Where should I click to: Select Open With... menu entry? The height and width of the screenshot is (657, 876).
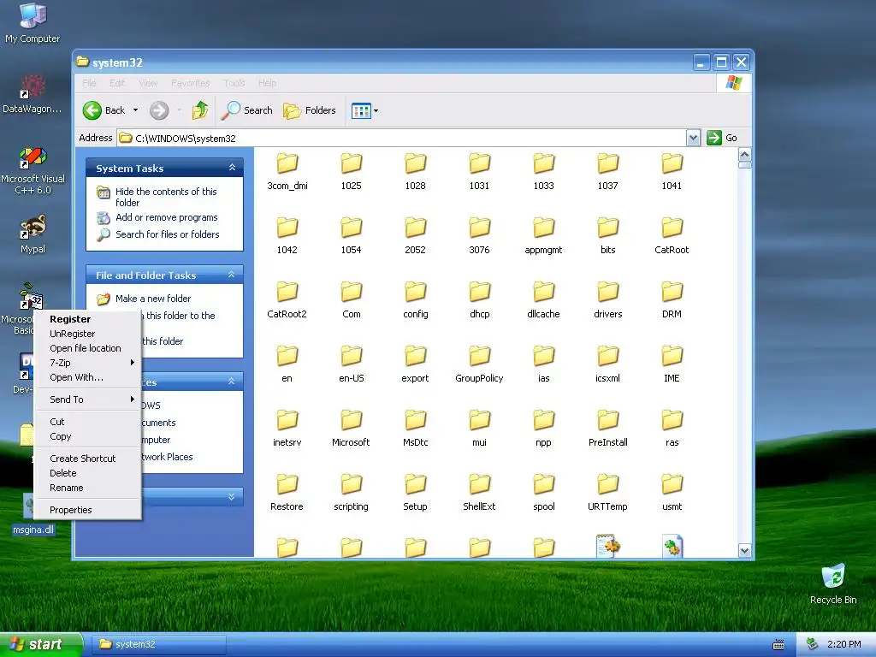(87, 377)
